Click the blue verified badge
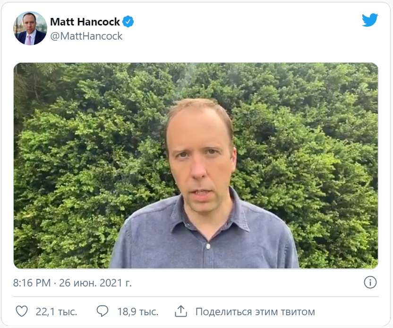 [x=128, y=22]
